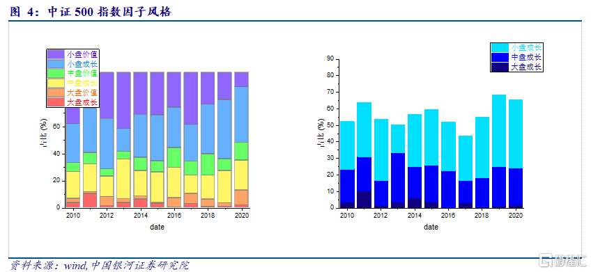Select 大盘成长 label in the right chart legend

pyautogui.click(x=527, y=67)
